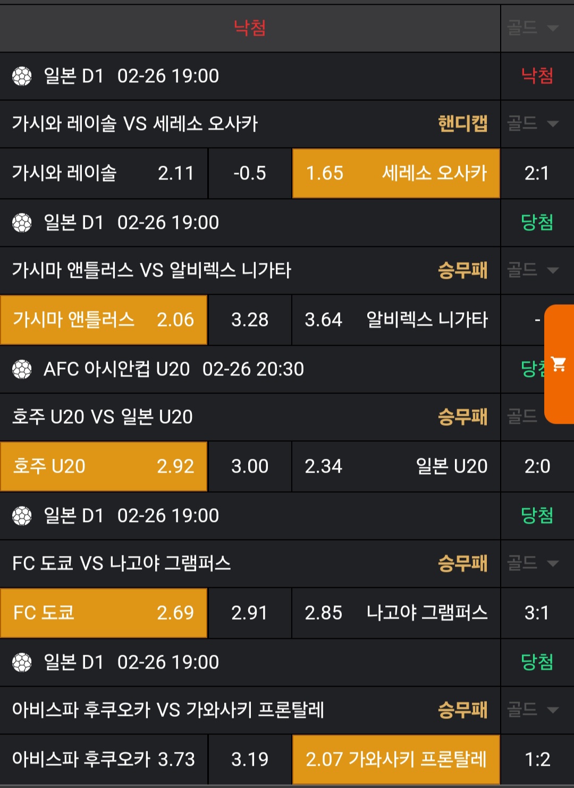
Task: Pick 나고야 그램퍼스 2.85 odds cell
Action: 396,613
